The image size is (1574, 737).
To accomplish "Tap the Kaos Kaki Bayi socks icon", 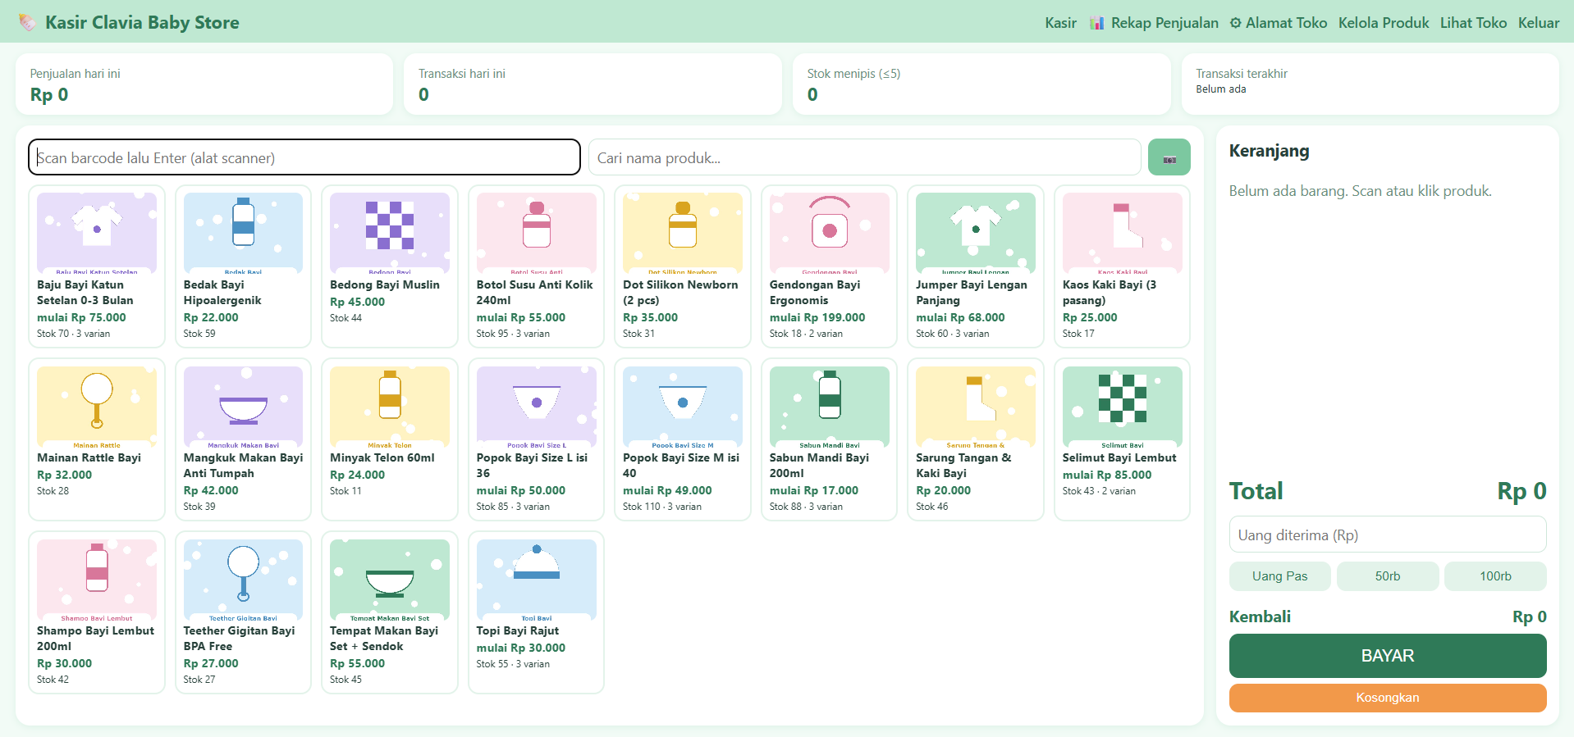I will coord(1122,233).
